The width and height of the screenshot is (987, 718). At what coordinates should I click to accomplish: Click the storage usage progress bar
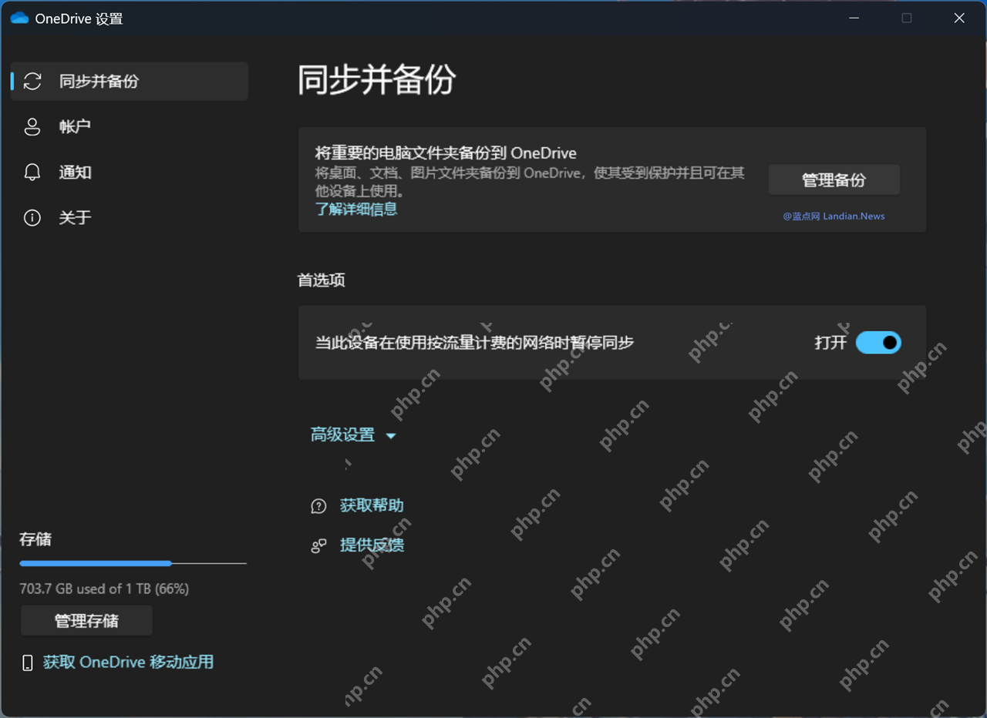point(133,563)
